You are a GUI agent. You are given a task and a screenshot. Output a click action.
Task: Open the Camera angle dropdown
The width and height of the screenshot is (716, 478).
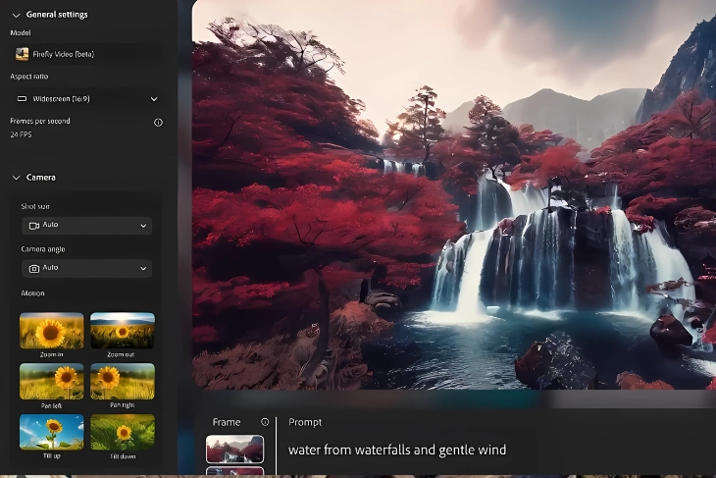[143, 268]
